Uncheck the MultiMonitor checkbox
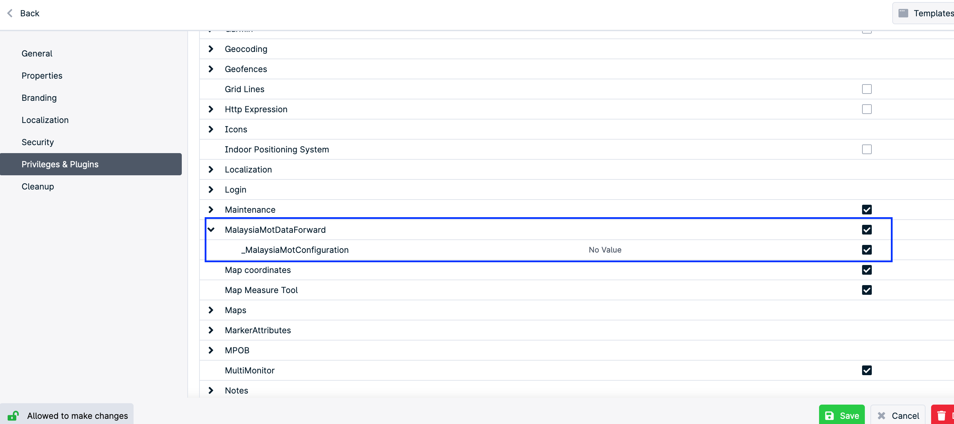This screenshot has height=424, width=954. (x=867, y=370)
